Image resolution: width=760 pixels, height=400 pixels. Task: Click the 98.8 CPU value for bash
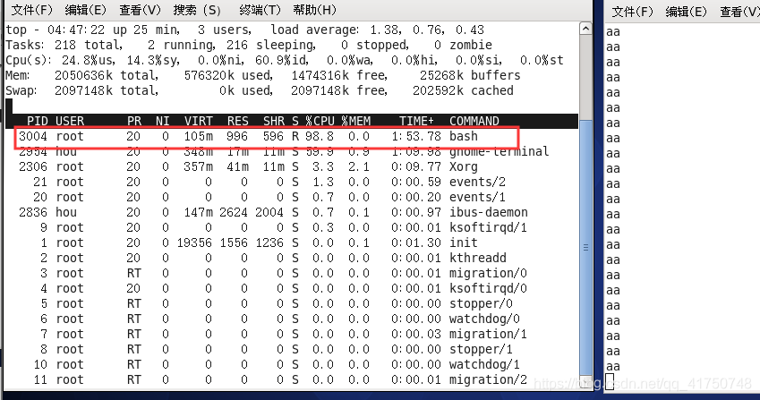[x=320, y=137]
